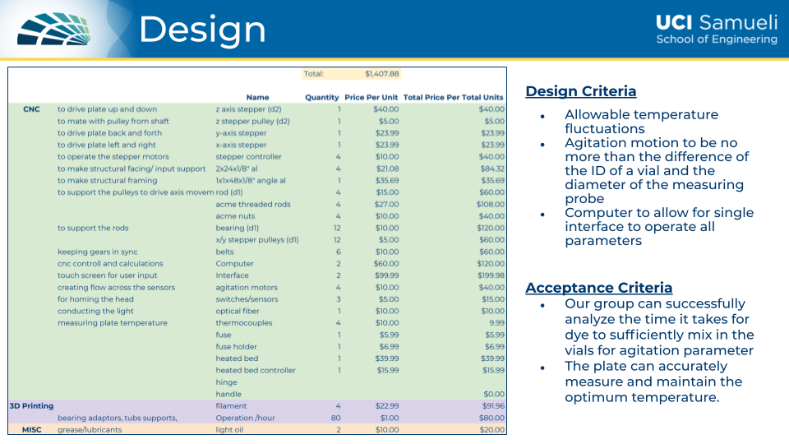Click the MISC category cell

coord(31,429)
